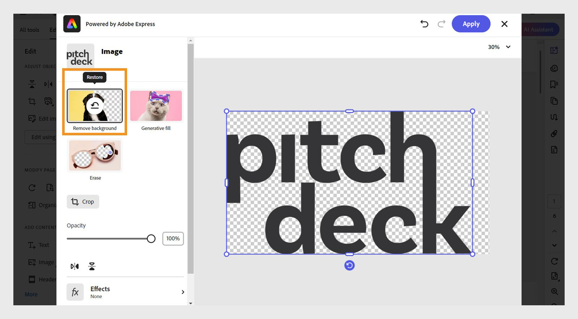Click the Edit using button in Acrobat
This screenshot has height=319, width=578.
pyautogui.click(x=41, y=137)
